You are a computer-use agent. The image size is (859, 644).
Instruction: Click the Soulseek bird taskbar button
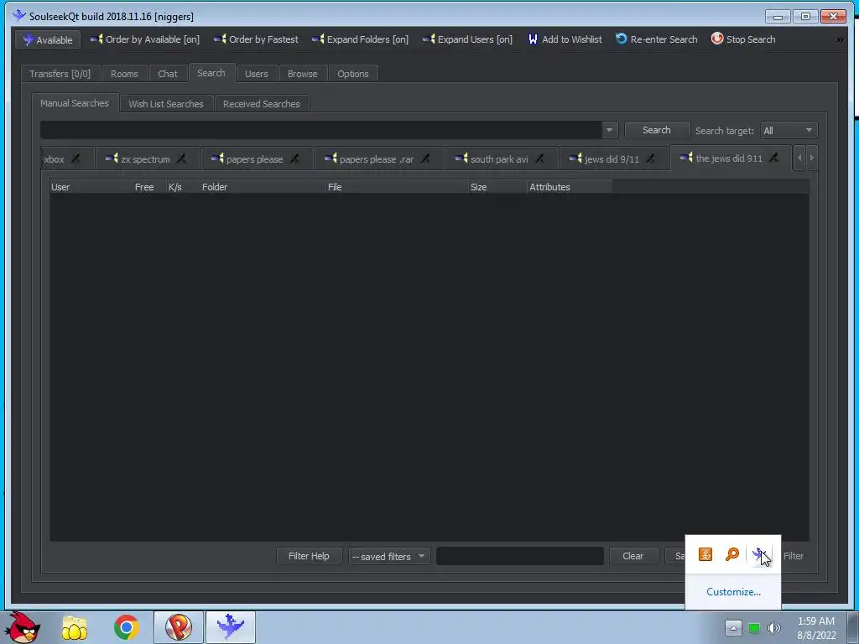231,627
